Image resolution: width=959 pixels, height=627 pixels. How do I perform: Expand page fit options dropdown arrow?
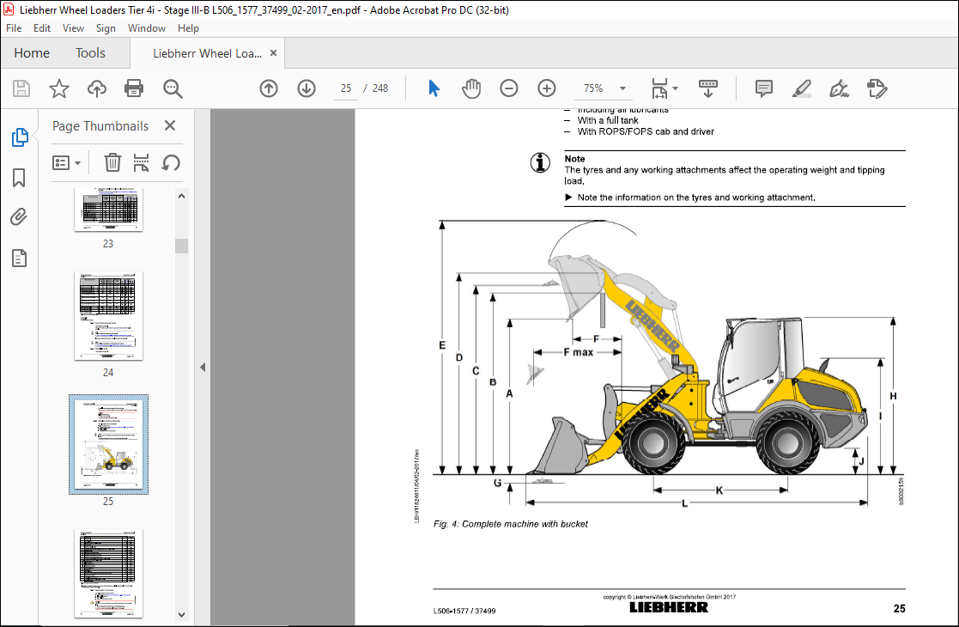click(x=675, y=88)
